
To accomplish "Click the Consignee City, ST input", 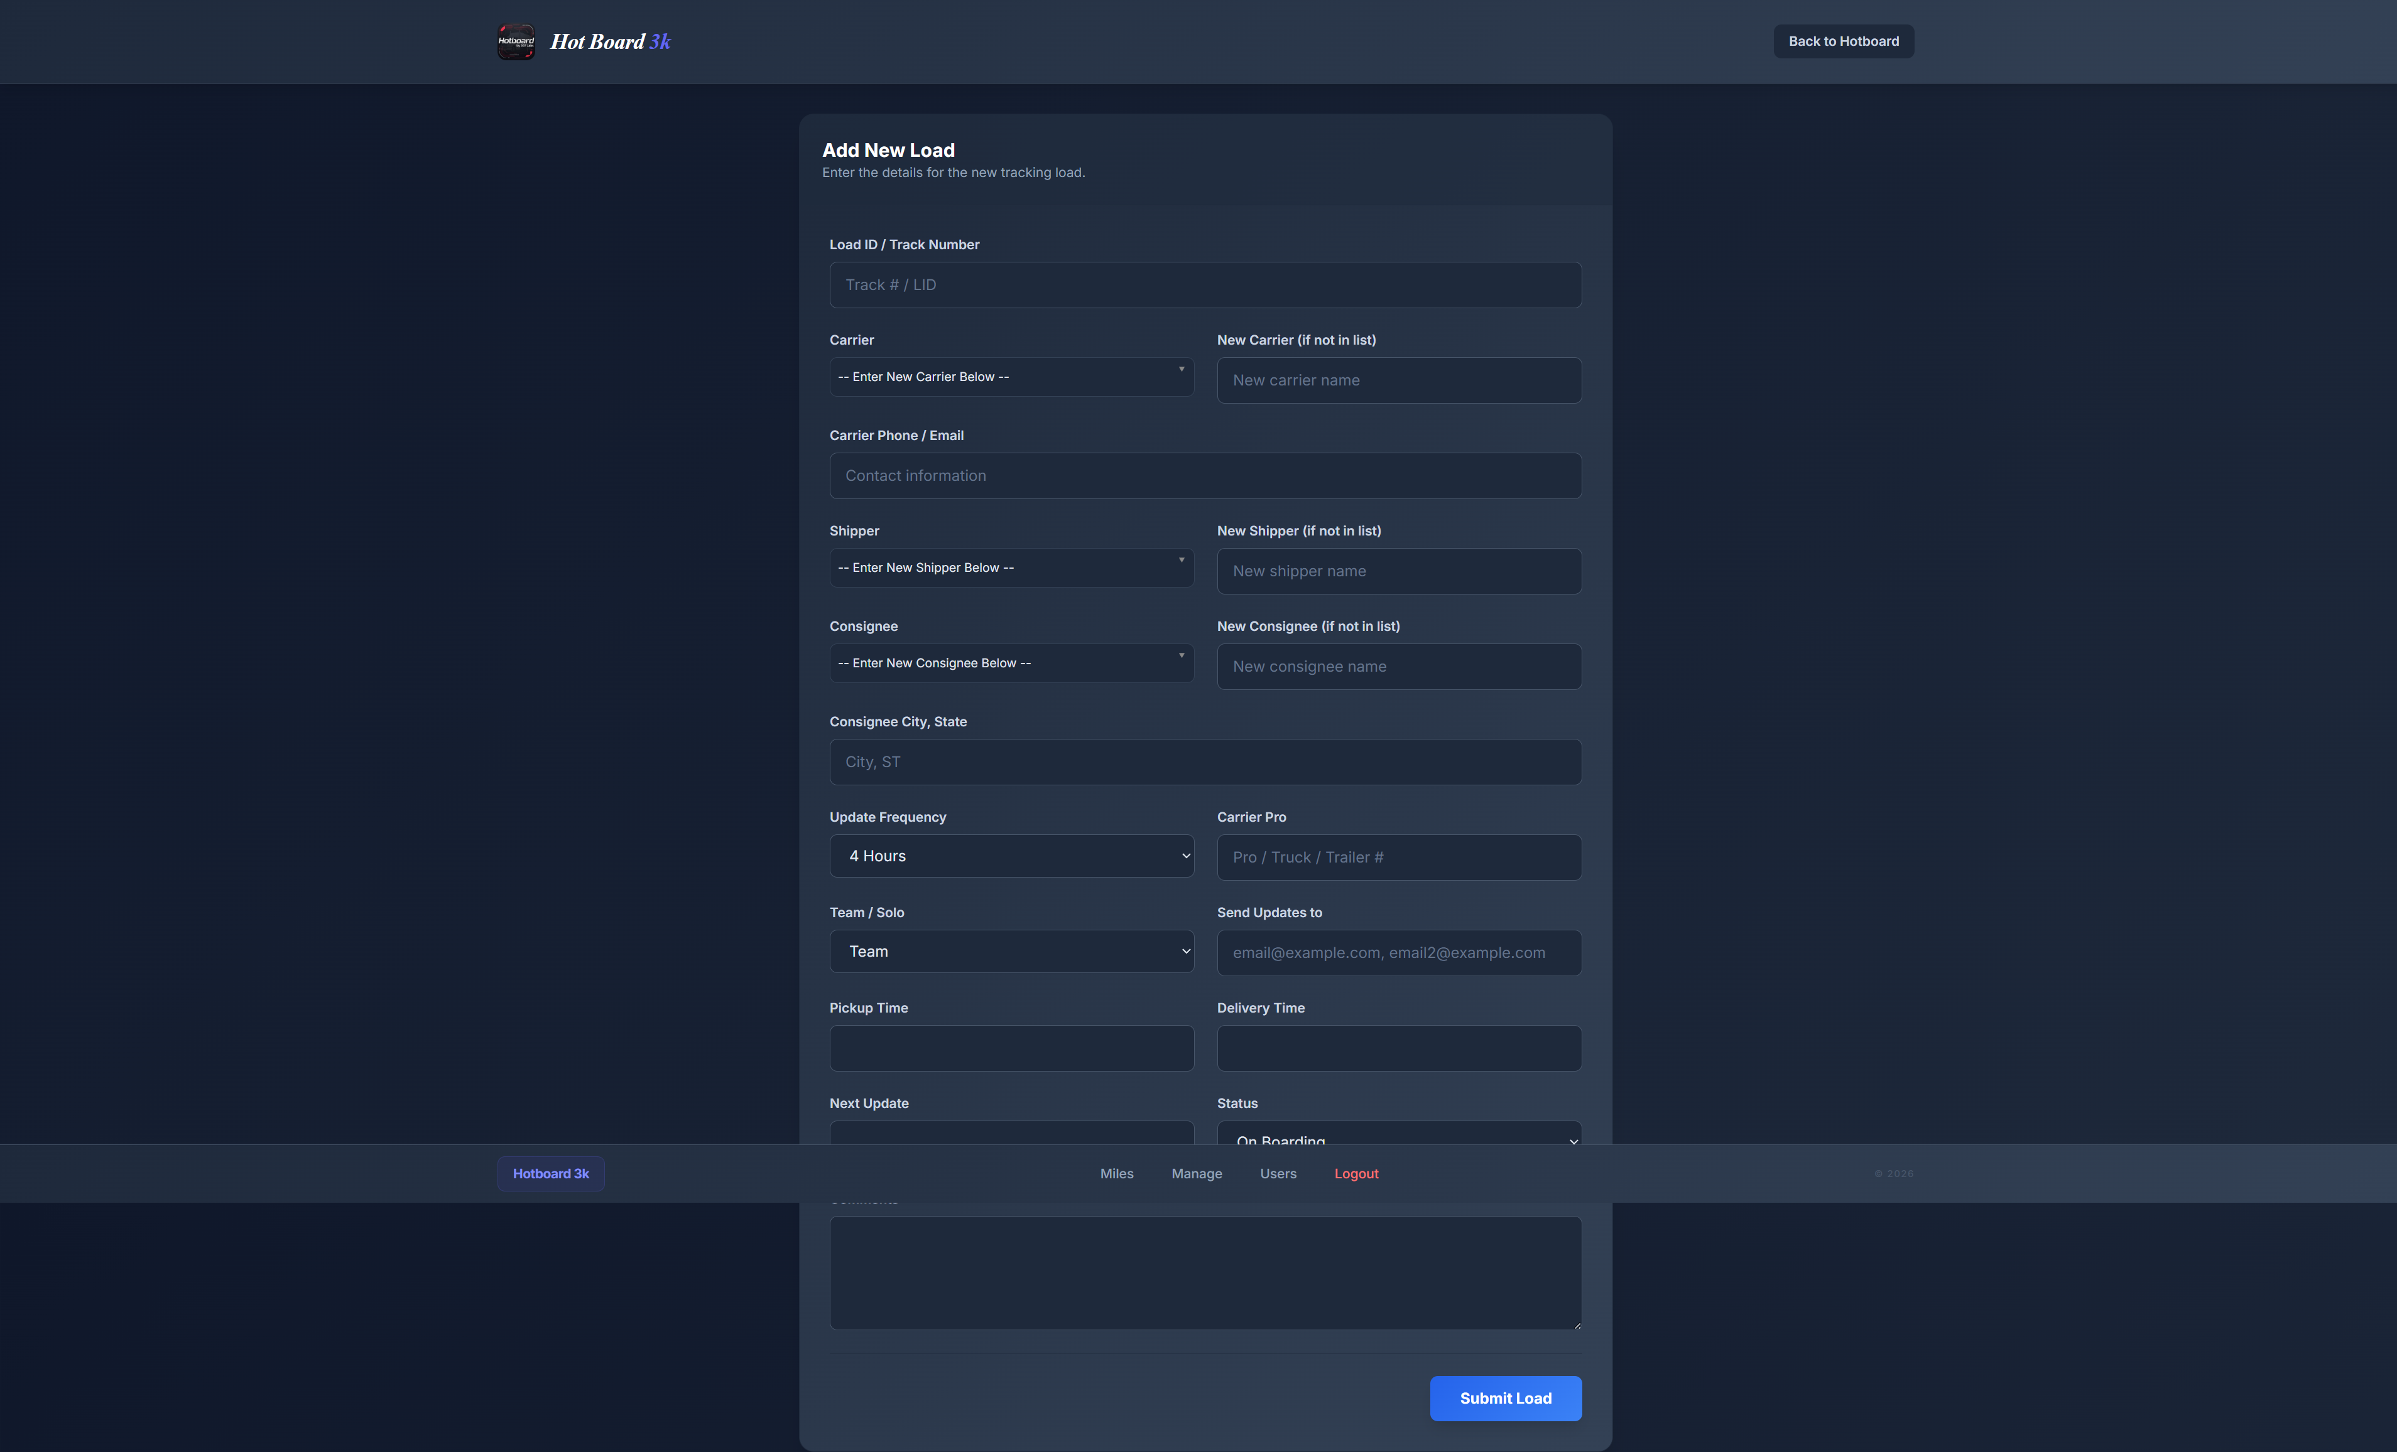I will coord(1204,762).
